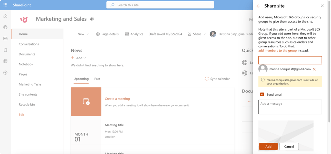Click the Teams icon beside site title

tap(91, 19)
